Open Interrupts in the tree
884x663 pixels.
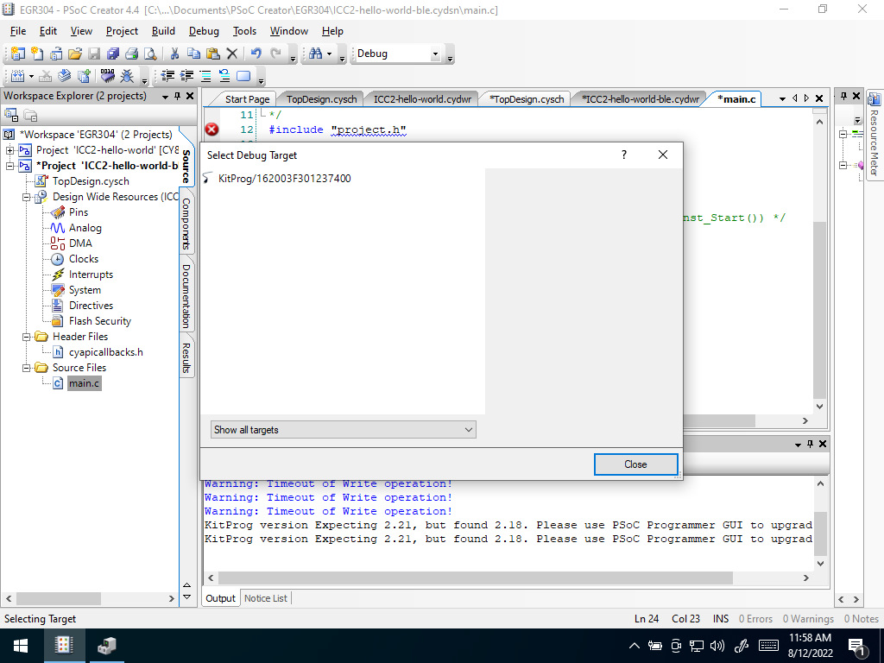point(91,275)
